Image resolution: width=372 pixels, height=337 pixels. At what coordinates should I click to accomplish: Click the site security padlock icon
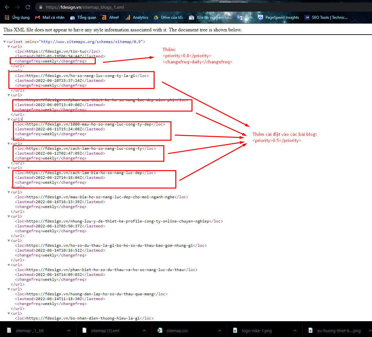[40, 7]
